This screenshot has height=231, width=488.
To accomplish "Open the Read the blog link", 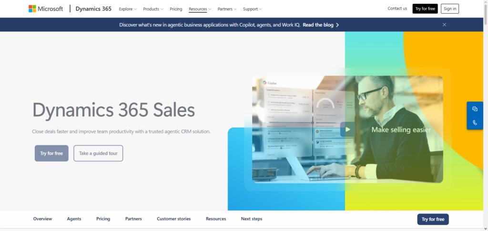I will click(318, 25).
